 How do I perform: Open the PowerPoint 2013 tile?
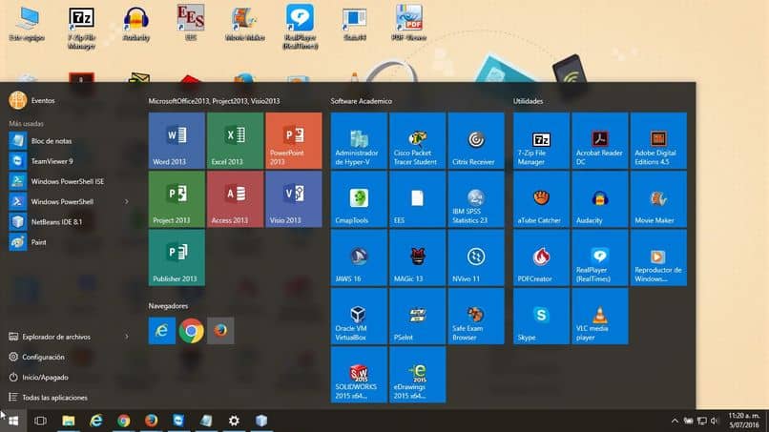coord(293,141)
